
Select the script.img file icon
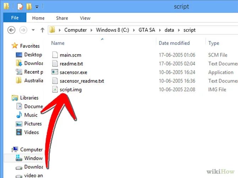pos(55,89)
